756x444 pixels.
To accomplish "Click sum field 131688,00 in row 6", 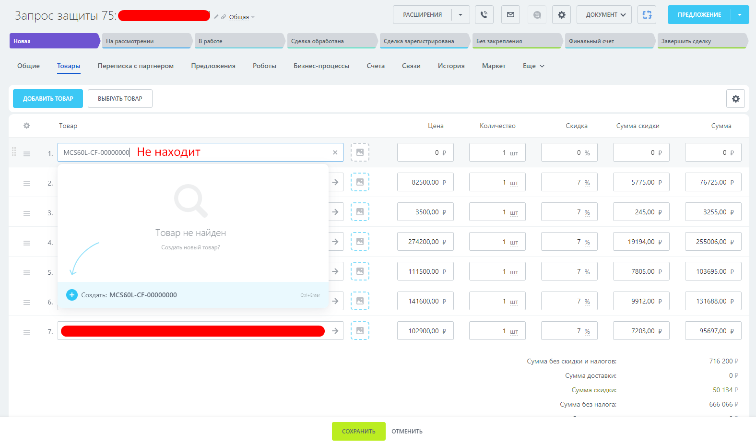I will tap(713, 301).
